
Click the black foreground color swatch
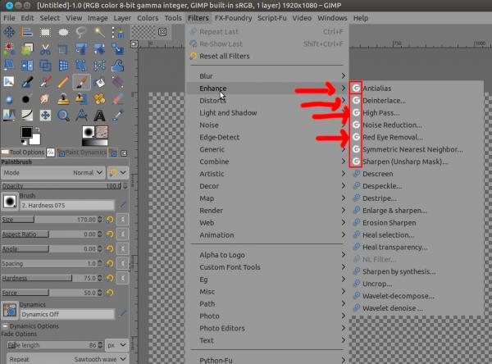click(x=26, y=132)
